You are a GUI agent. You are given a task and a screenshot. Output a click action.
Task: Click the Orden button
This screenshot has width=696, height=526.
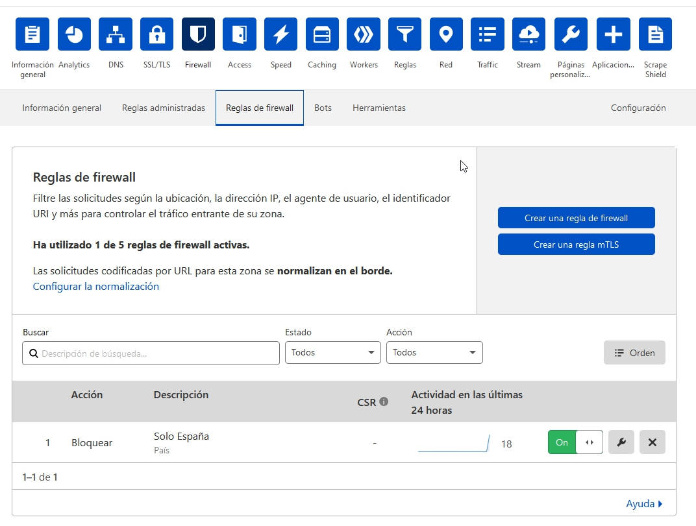[634, 353]
